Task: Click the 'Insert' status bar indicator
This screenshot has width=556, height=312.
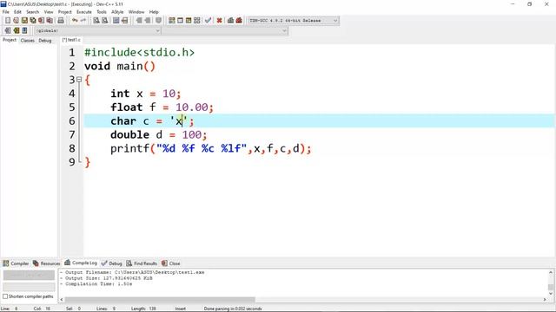Action: (x=180, y=309)
